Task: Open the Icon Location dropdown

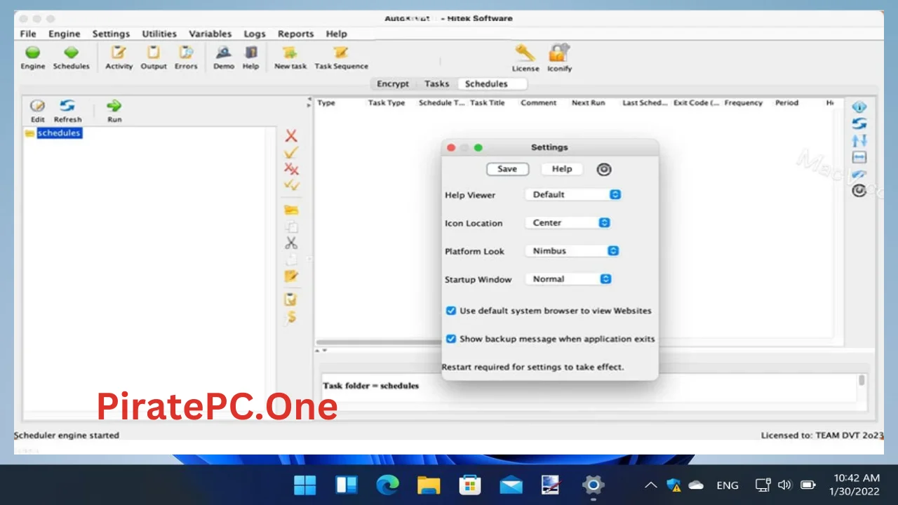Action: (568, 222)
